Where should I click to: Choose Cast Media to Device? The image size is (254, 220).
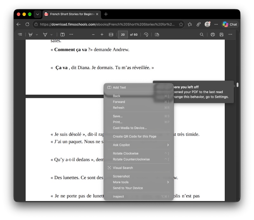coord(139,128)
